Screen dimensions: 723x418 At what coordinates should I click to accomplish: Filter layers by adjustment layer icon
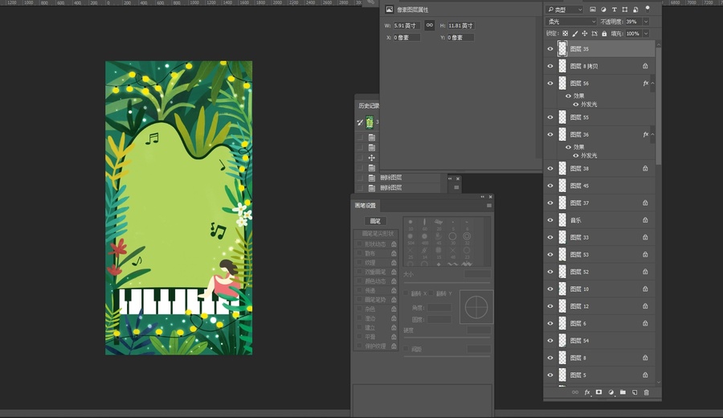tap(603, 9)
